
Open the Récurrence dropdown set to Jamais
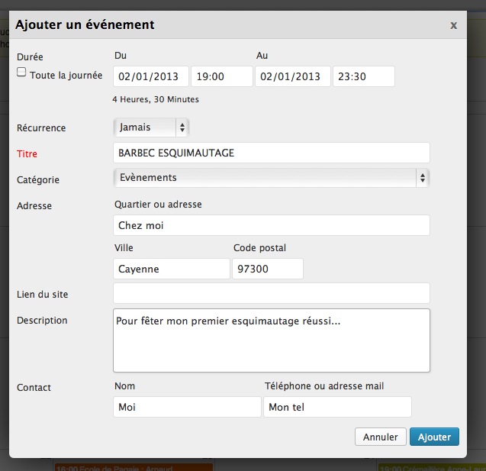(151, 127)
